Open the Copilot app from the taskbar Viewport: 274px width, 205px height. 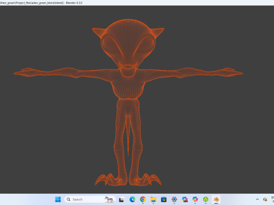click(x=195, y=199)
